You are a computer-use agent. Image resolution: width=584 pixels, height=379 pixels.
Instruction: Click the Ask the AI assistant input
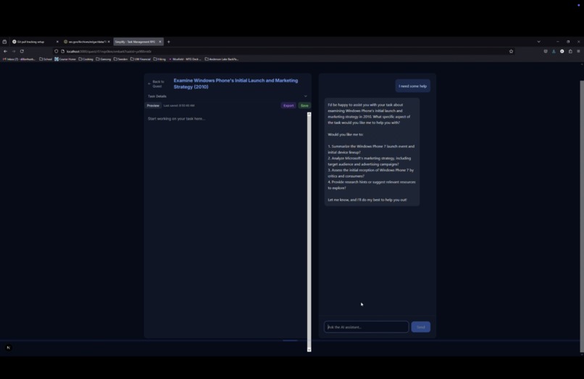coord(367,327)
